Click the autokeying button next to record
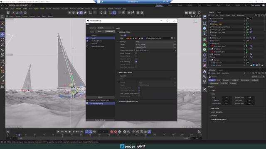Image resolution: width=266 pixels, height=149 pixels. coord(116,132)
